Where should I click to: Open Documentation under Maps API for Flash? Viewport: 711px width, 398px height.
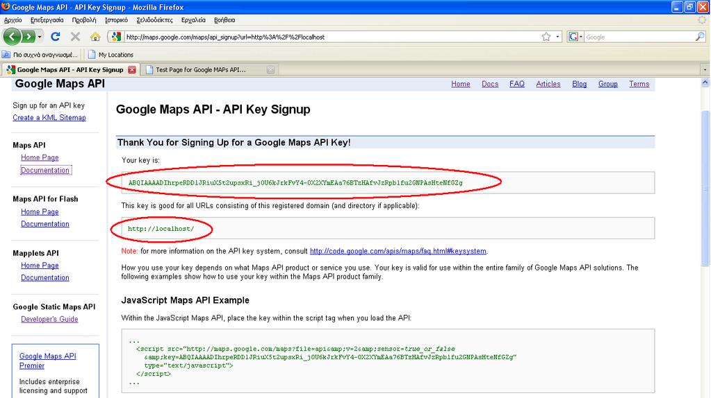point(45,224)
